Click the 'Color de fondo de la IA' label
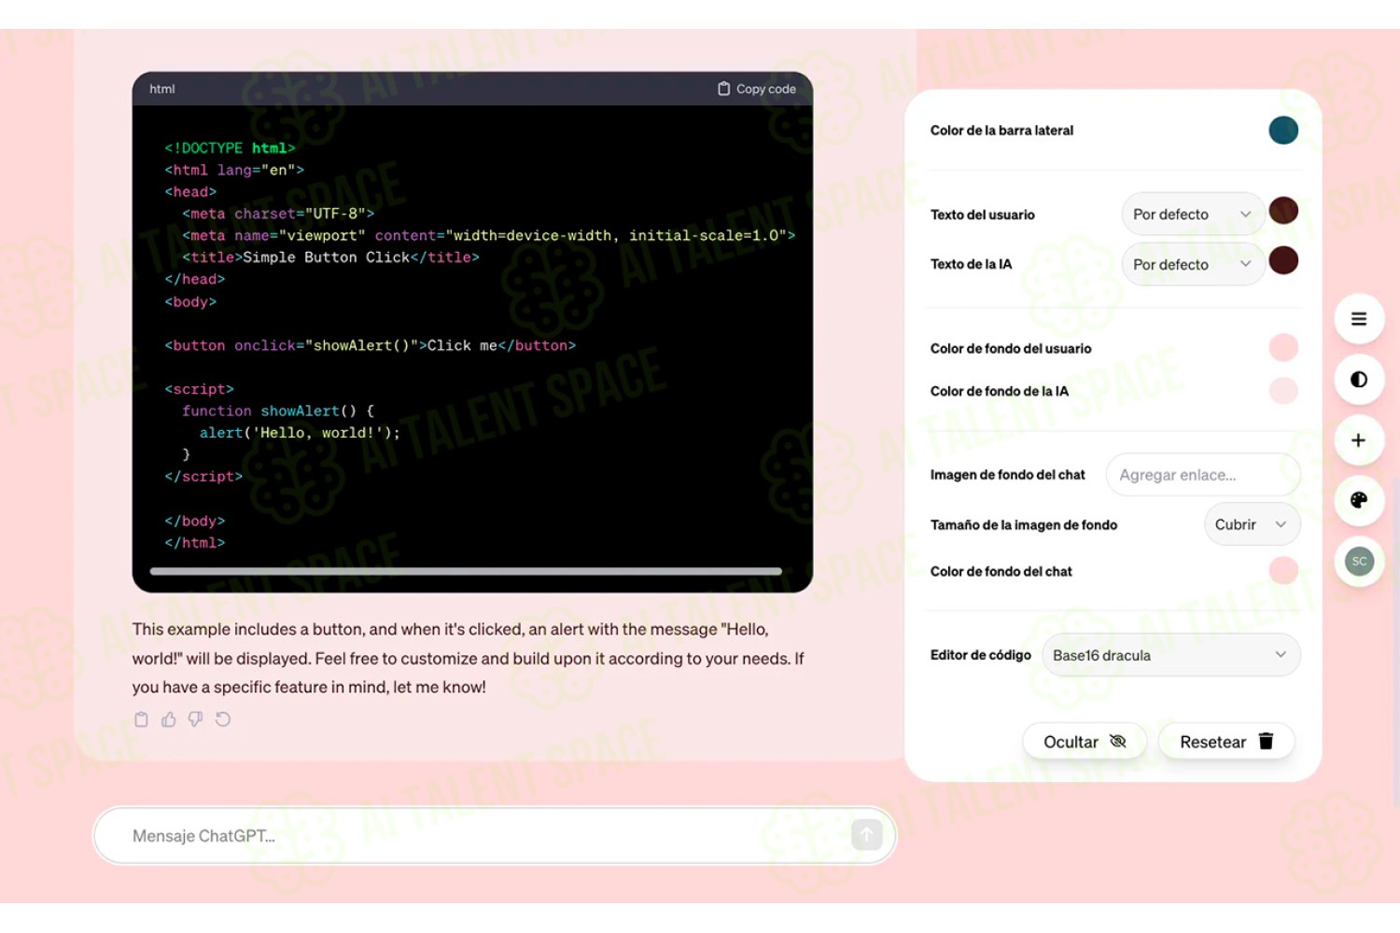Screen dimensions: 1400x933 tap(999, 391)
